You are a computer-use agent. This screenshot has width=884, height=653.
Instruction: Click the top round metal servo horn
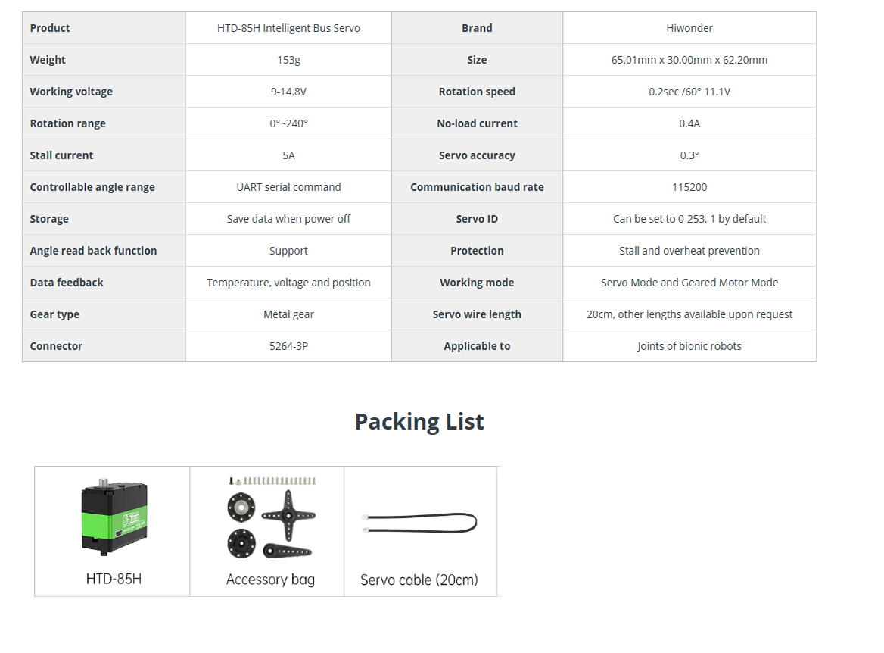coord(241,507)
